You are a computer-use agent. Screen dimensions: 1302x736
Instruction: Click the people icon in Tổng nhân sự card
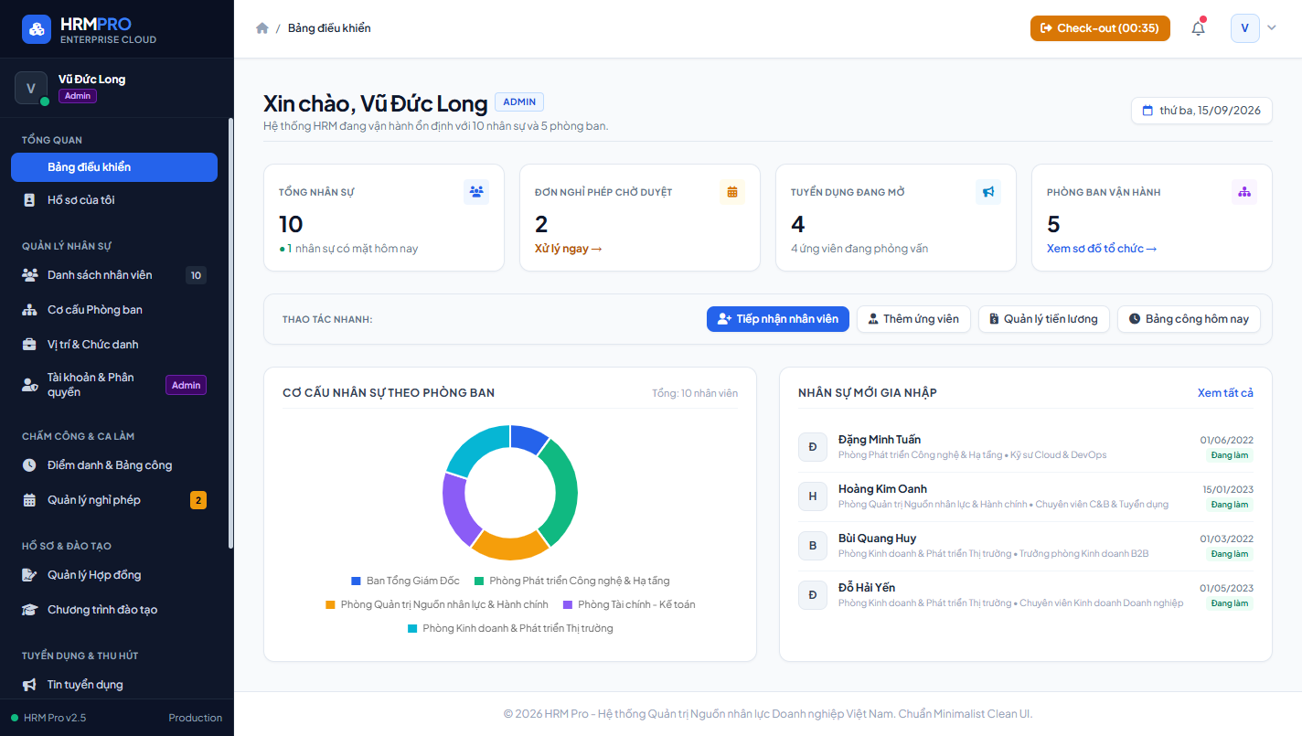coord(476,192)
